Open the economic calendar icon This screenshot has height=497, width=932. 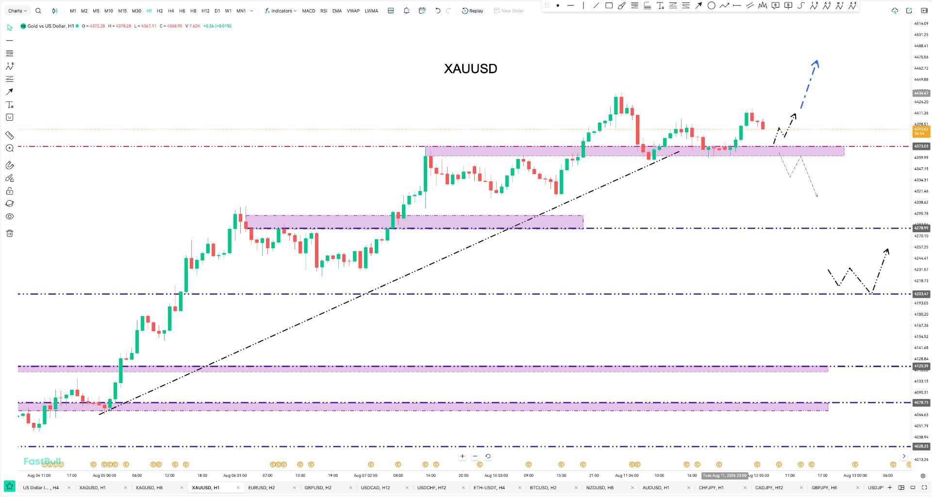[422, 11]
